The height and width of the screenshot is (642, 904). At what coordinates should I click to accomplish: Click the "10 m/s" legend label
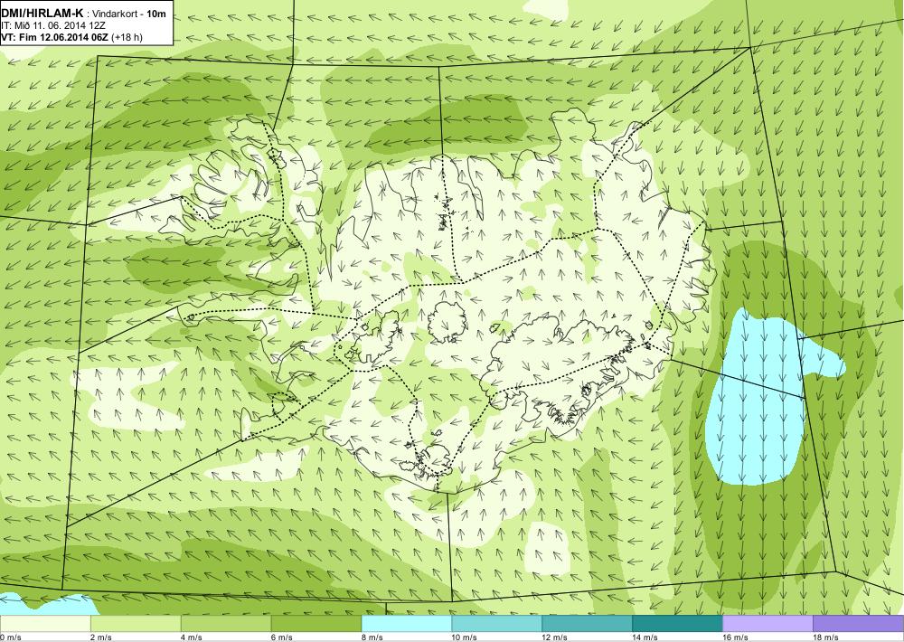pos(465,637)
